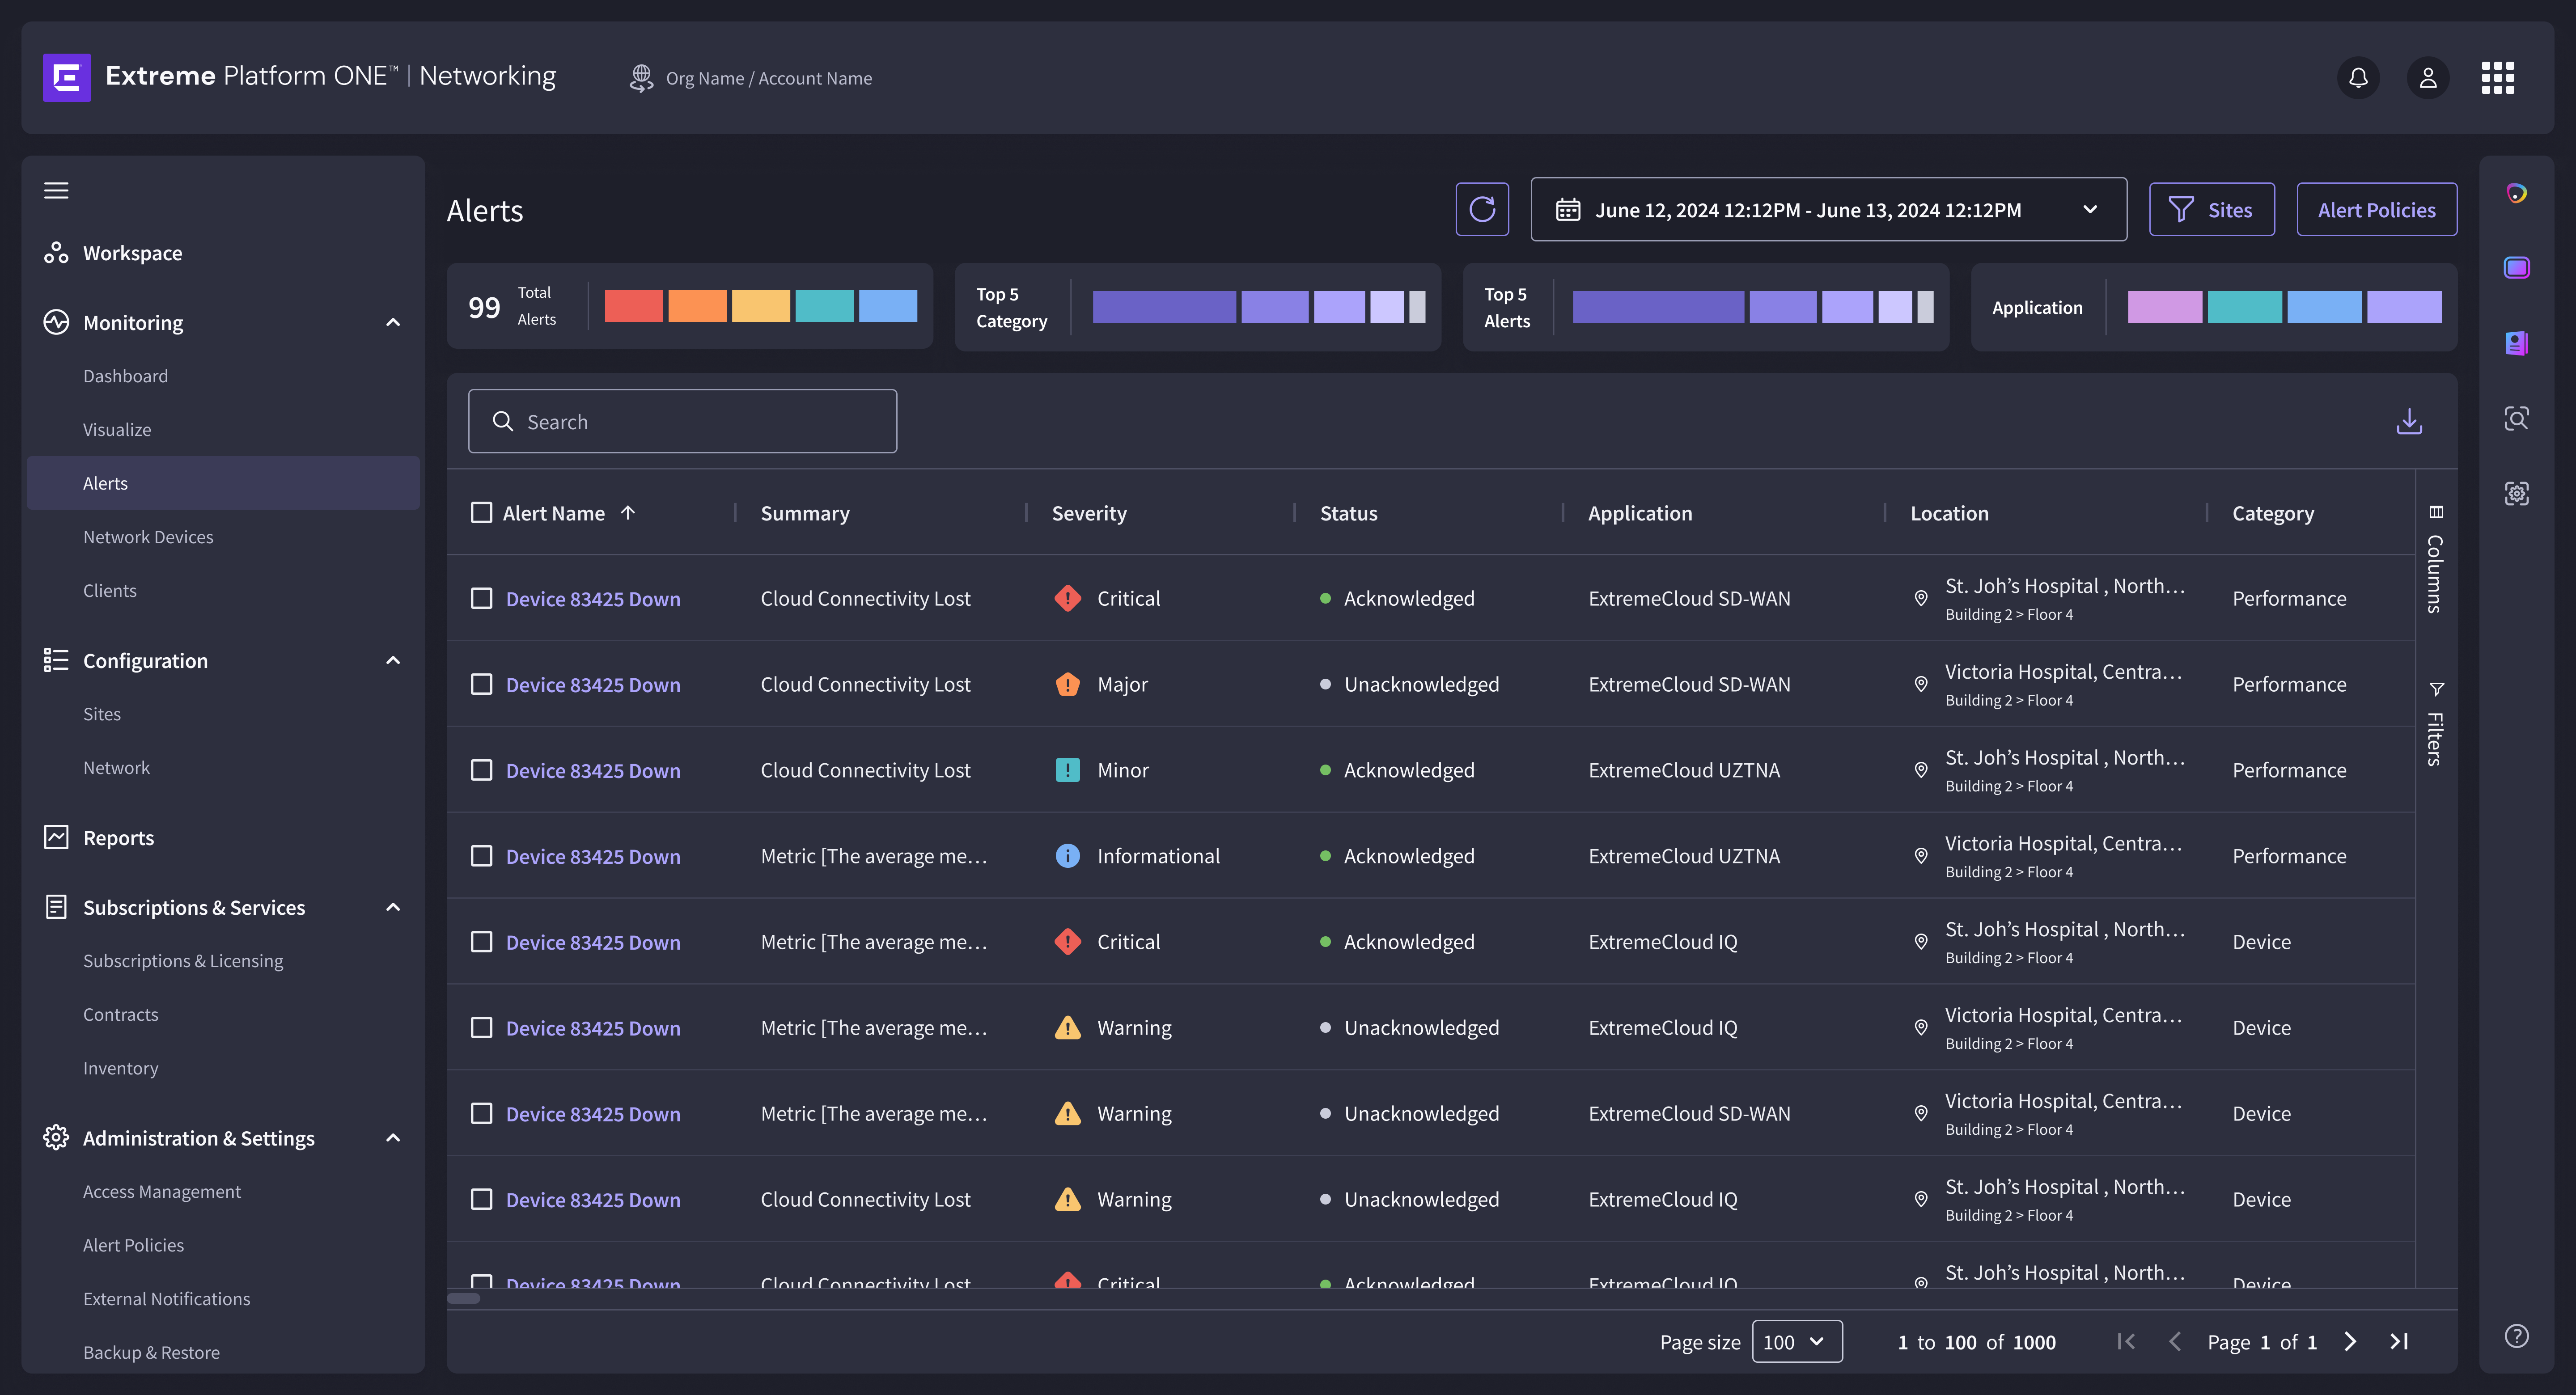Sort by Severity column header
The height and width of the screenshot is (1395, 2576).
[1089, 513]
